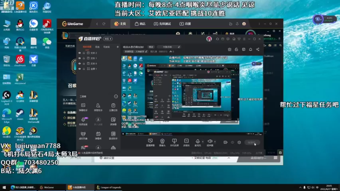Mute the 扬声器 speaker
Screen dimensions: 340x191
point(210,142)
